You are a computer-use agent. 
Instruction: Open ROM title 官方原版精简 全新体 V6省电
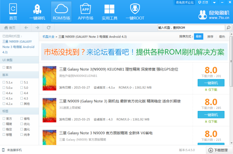click(x=106, y=133)
